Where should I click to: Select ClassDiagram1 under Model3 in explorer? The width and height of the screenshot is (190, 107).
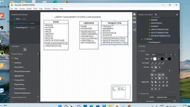[x=154, y=42]
